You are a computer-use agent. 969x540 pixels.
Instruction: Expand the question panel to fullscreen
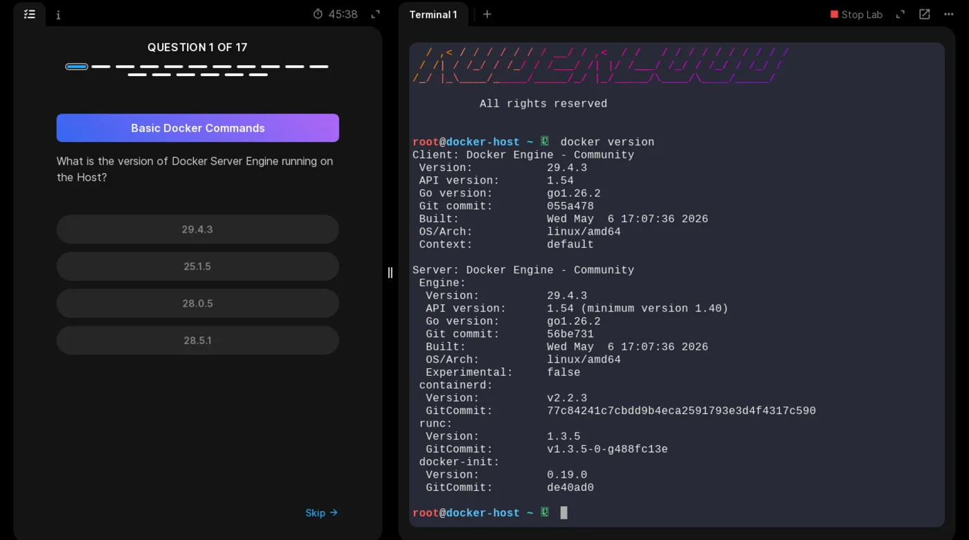tap(375, 14)
